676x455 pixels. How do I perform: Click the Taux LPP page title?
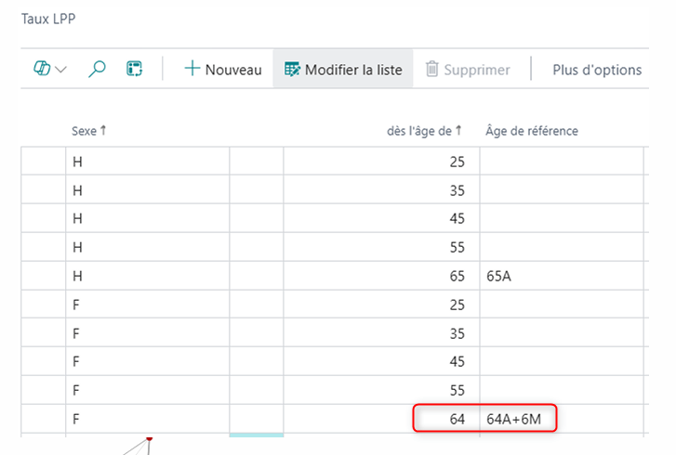(49, 18)
